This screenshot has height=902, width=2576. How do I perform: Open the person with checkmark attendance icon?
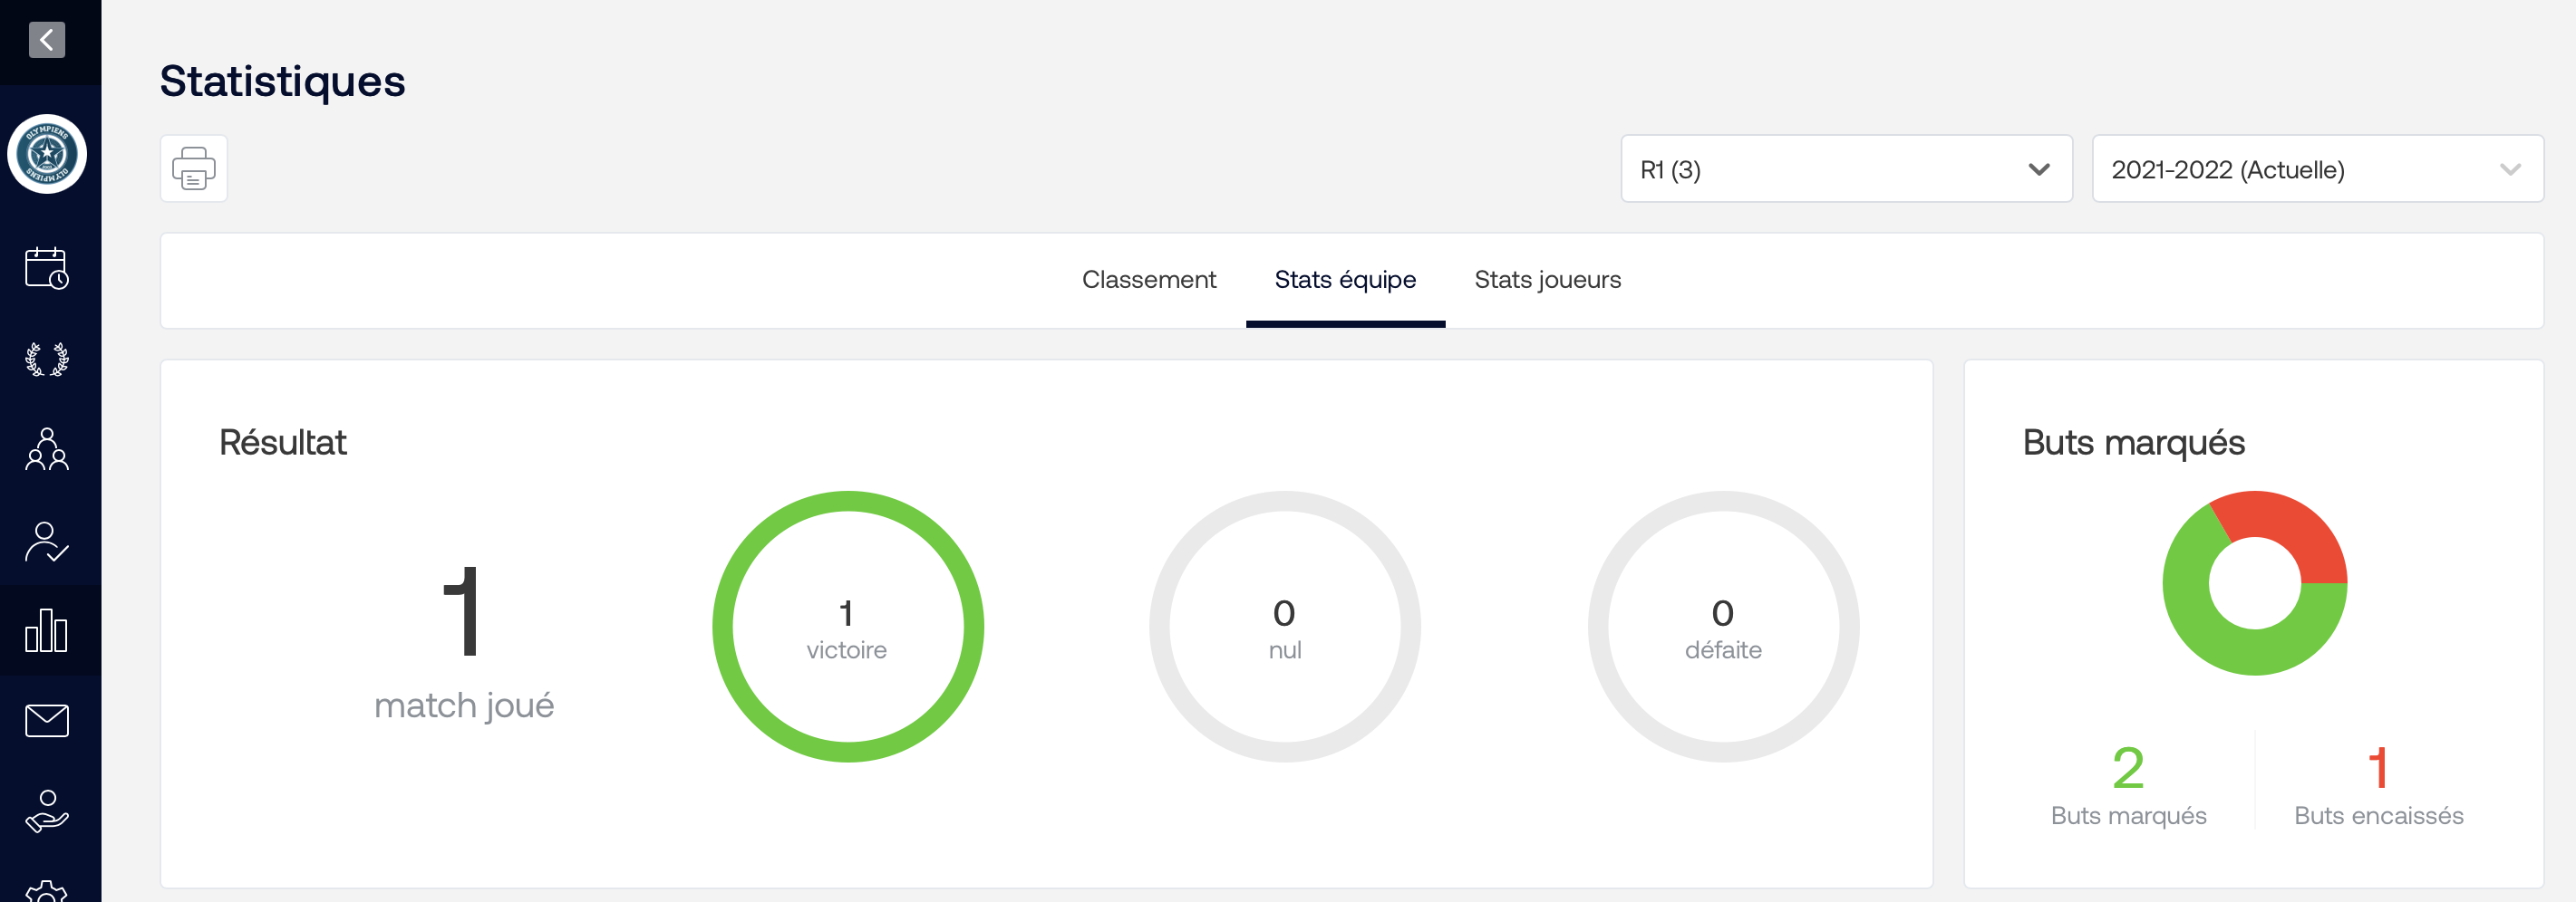tap(47, 542)
